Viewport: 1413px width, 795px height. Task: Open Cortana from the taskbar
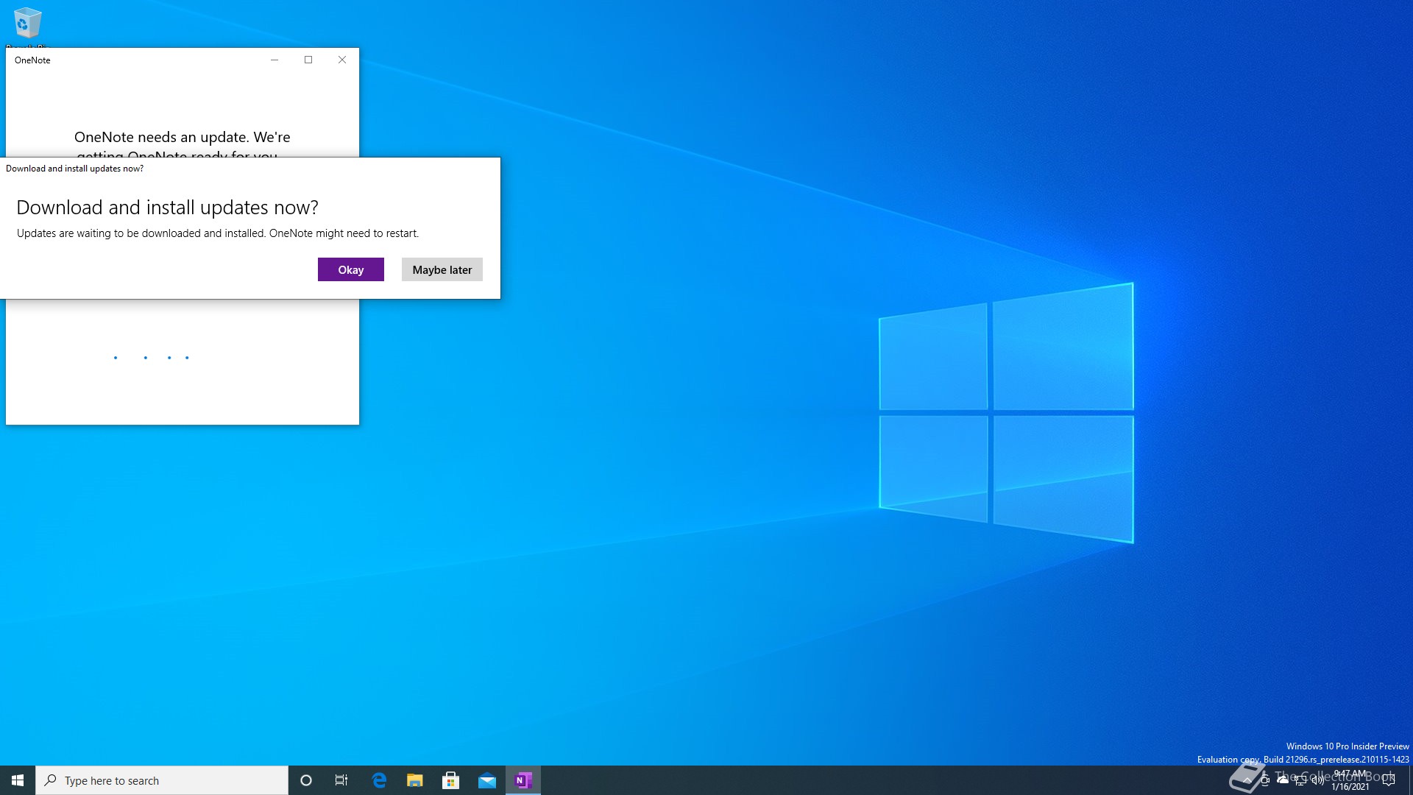(x=306, y=780)
